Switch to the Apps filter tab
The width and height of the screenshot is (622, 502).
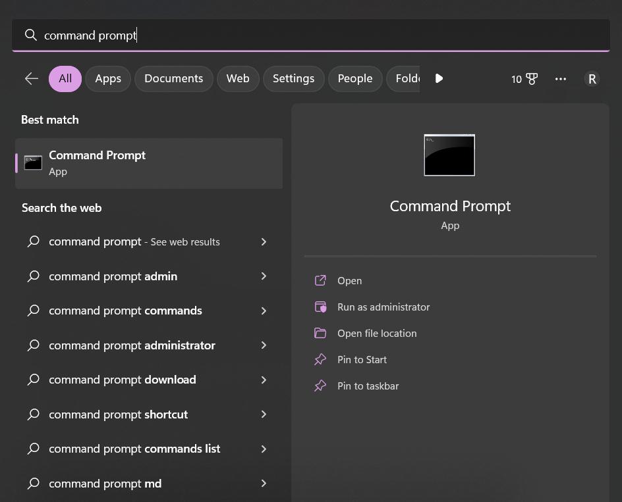point(108,78)
